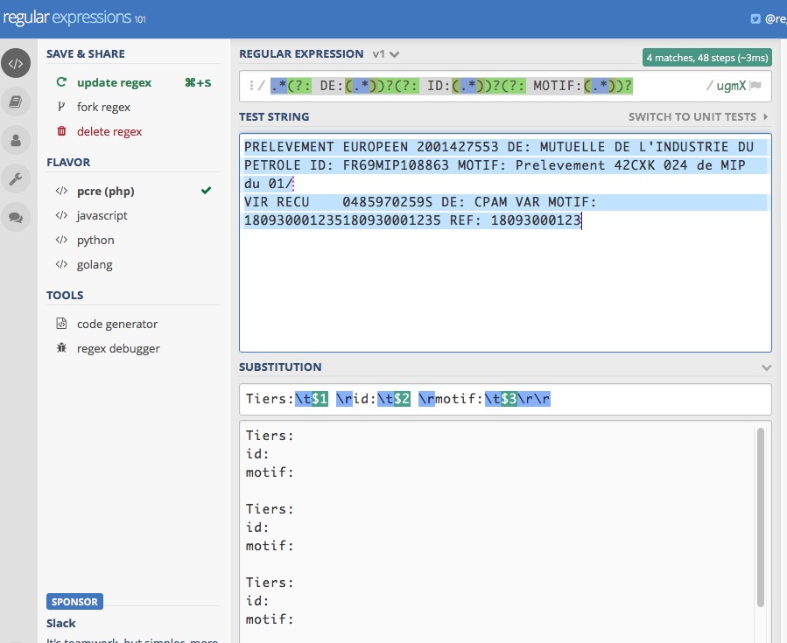Open the ugmX flags selector
This screenshot has height=643, width=787.
click(731, 86)
